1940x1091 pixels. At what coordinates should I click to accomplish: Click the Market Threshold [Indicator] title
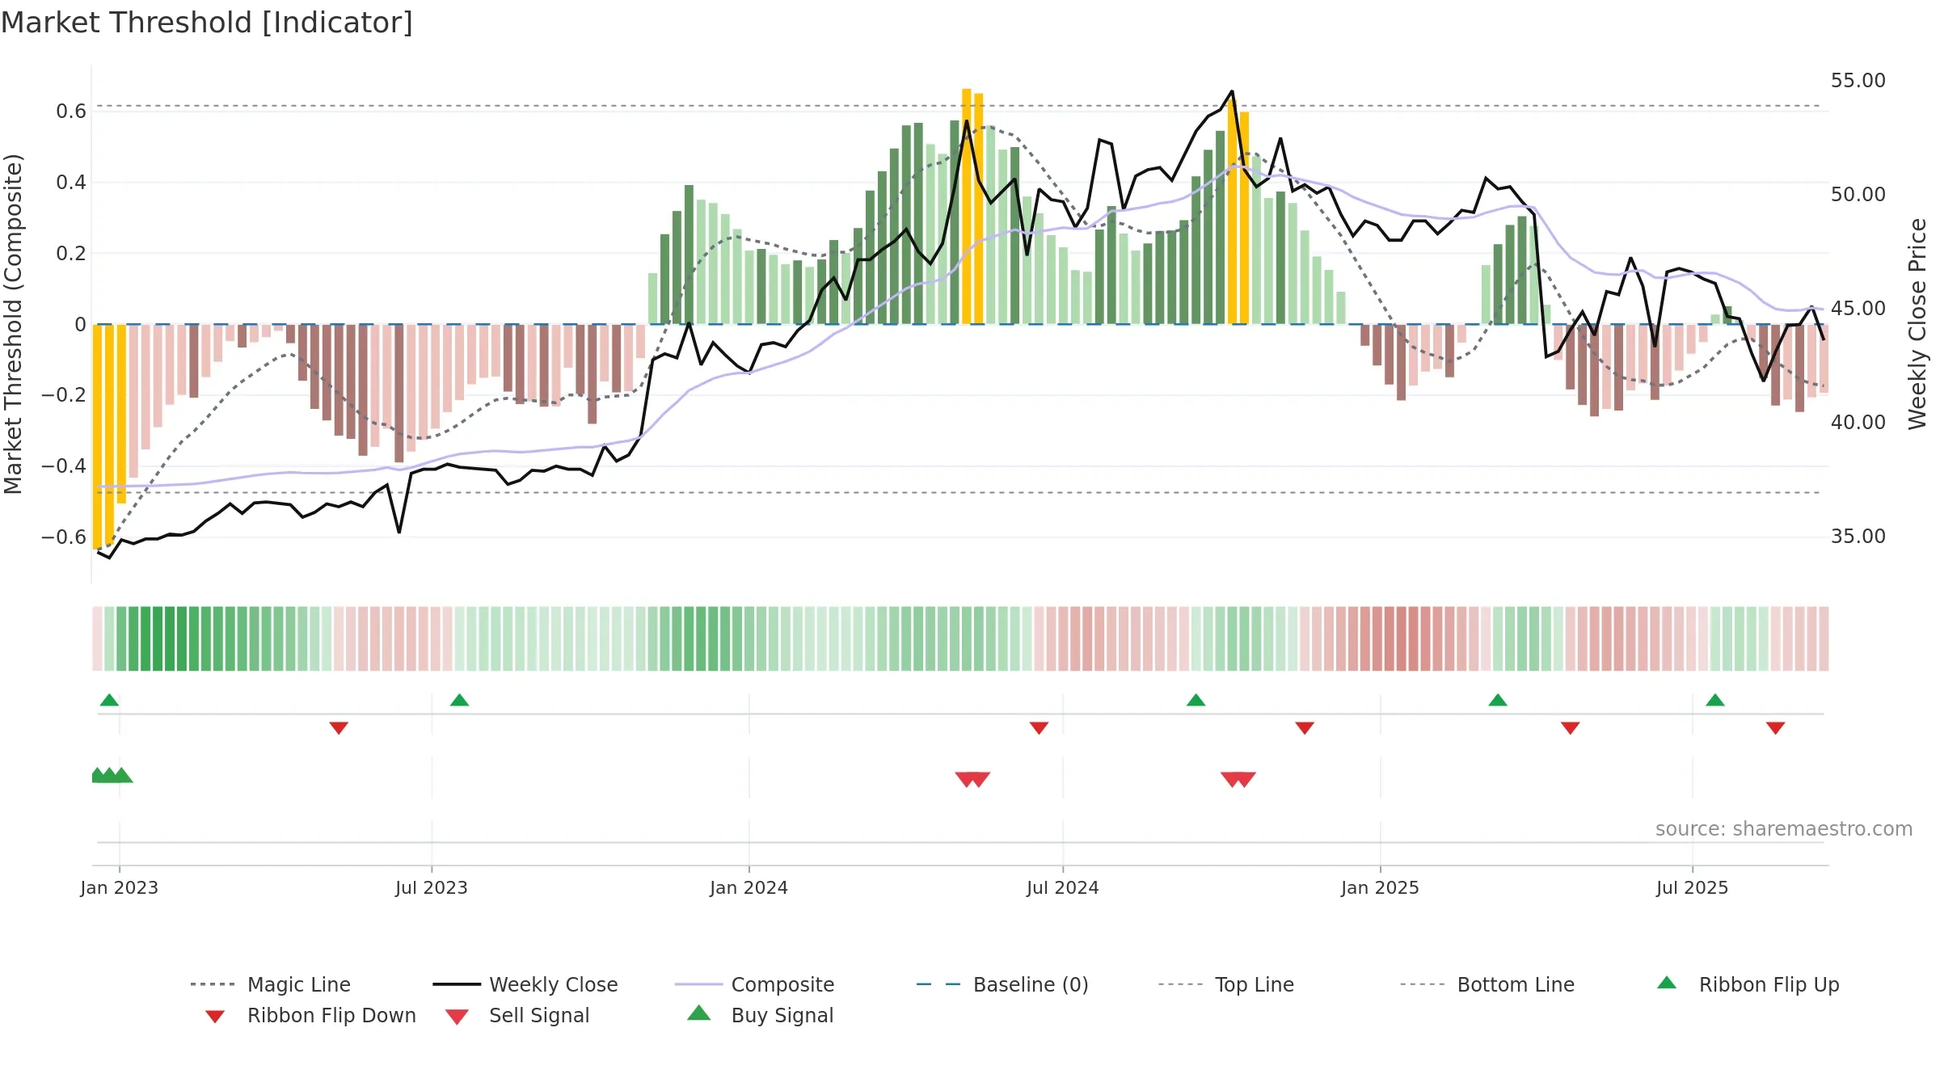207,23
